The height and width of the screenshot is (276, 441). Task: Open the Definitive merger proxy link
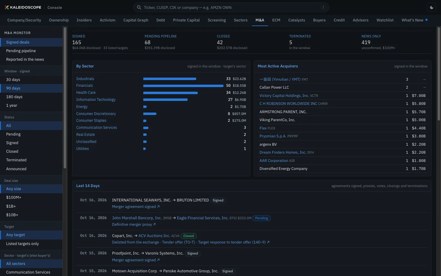tap(134, 224)
